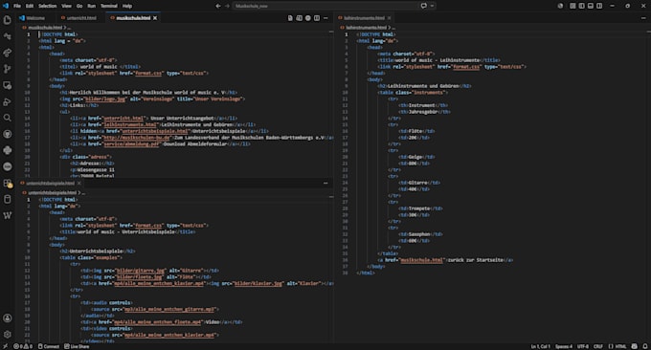This screenshot has height=350, width=651.
Task: Toggle the bottom panel visibility
Action: (591, 6)
